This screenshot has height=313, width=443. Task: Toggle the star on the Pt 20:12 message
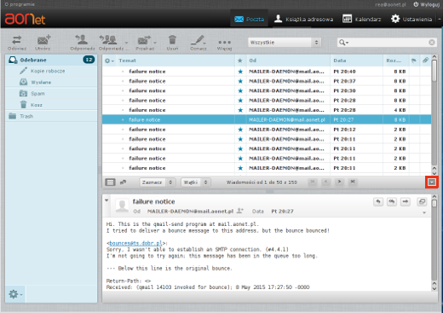[x=240, y=130]
